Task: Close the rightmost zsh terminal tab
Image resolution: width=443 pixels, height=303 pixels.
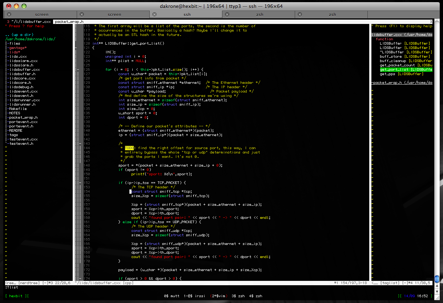Action: pyautogui.click(x=300, y=15)
